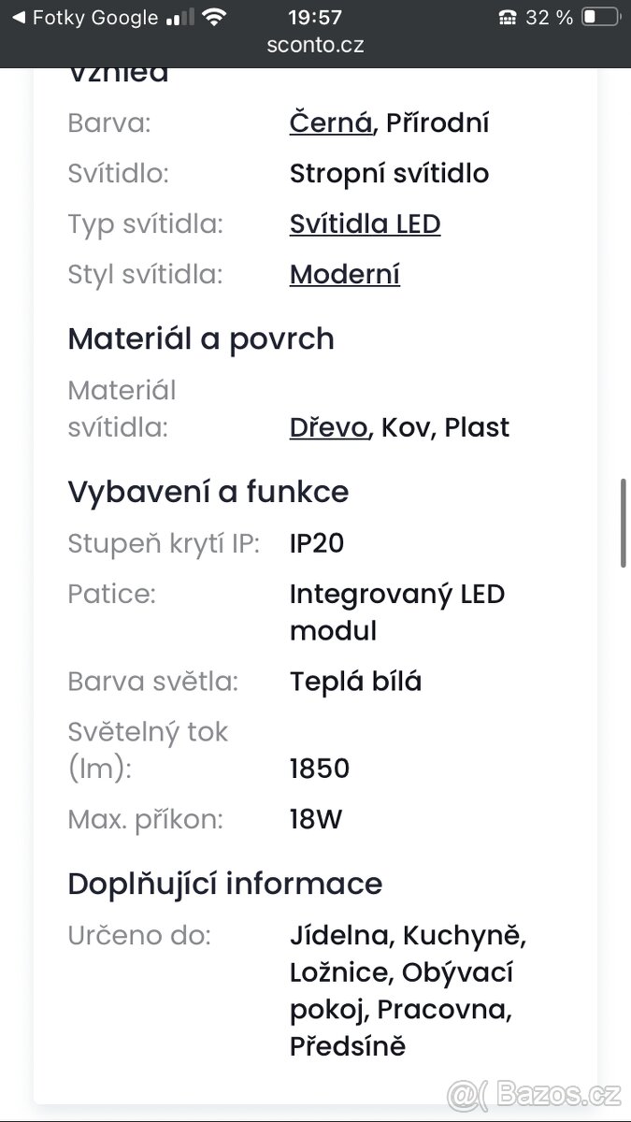This screenshot has height=1122, width=631.
Task: Tap the IP20 protection rating value
Action: coord(316,543)
